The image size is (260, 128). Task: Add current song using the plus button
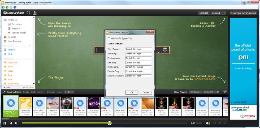[x=65, y=92]
